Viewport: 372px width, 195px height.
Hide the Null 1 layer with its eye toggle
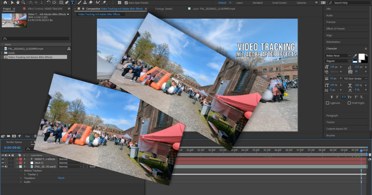pos(3,163)
